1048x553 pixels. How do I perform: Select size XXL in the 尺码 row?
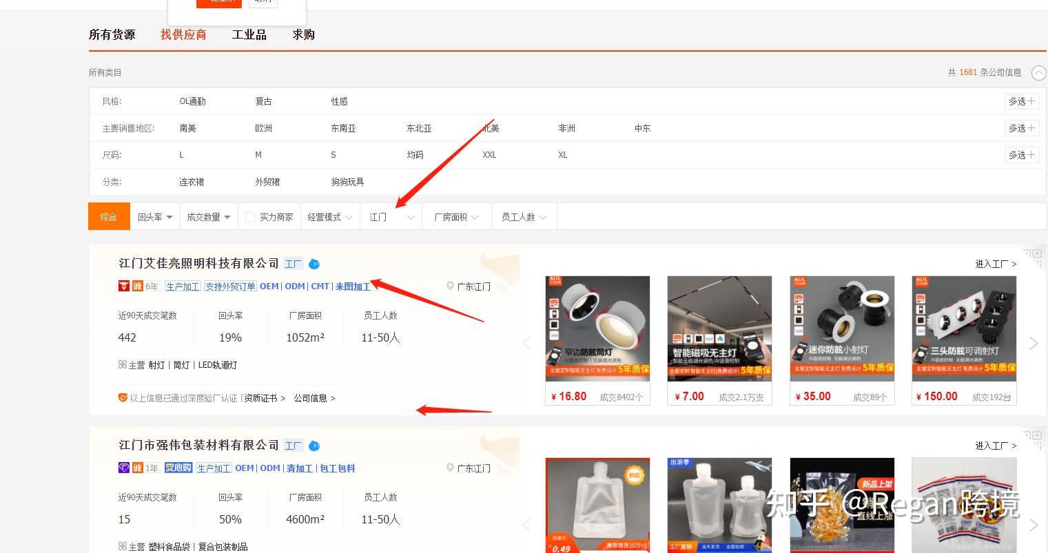point(489,155)
